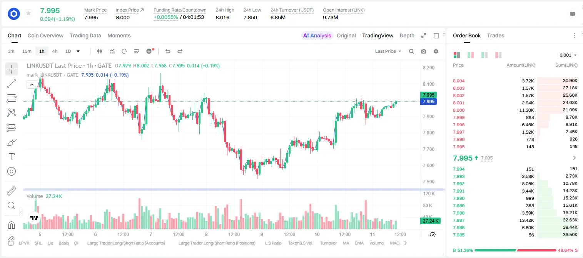
Task: Enable AI Analysis view
Action: coord(317,35)
